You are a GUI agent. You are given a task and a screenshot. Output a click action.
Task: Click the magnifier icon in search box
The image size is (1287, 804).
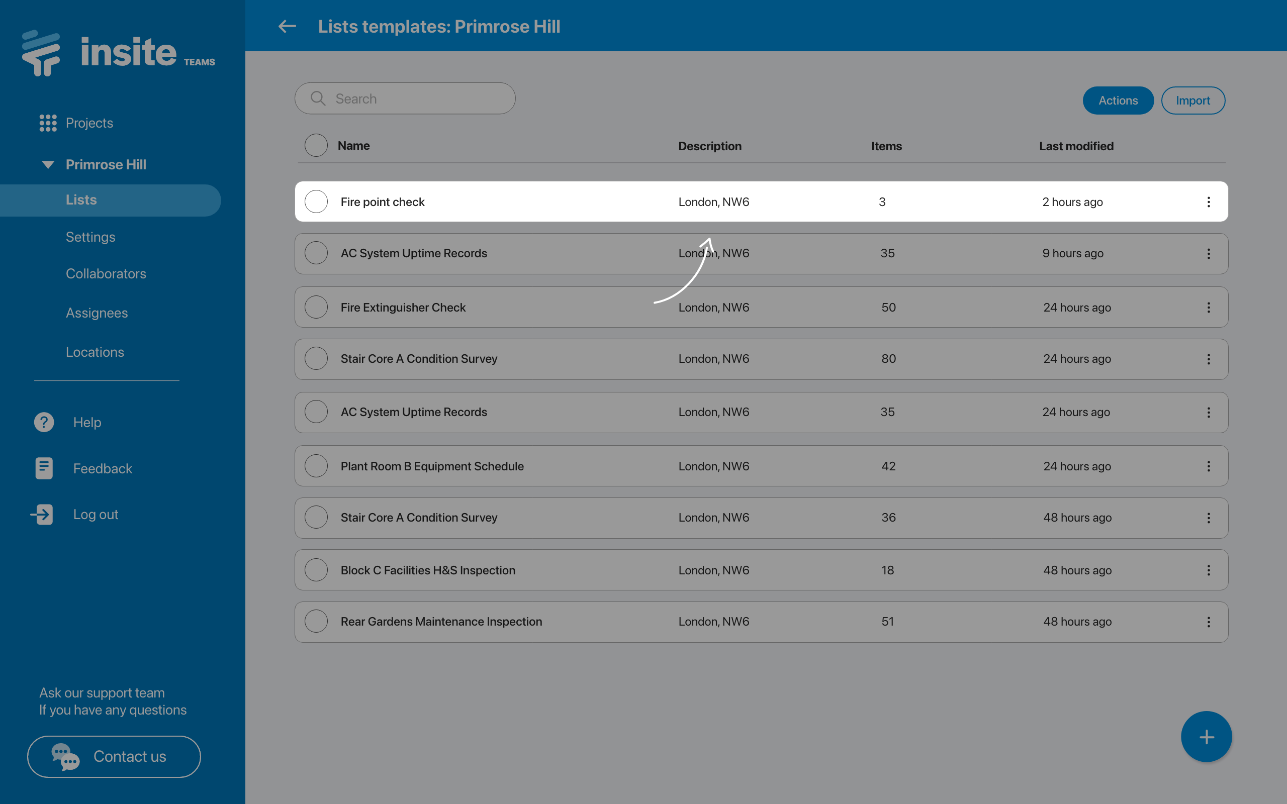tap(318, 98)
